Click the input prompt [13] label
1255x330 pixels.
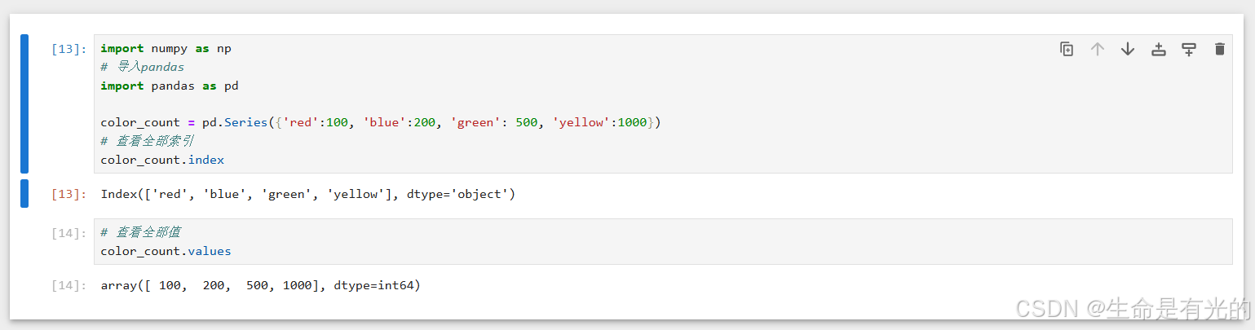68,49
